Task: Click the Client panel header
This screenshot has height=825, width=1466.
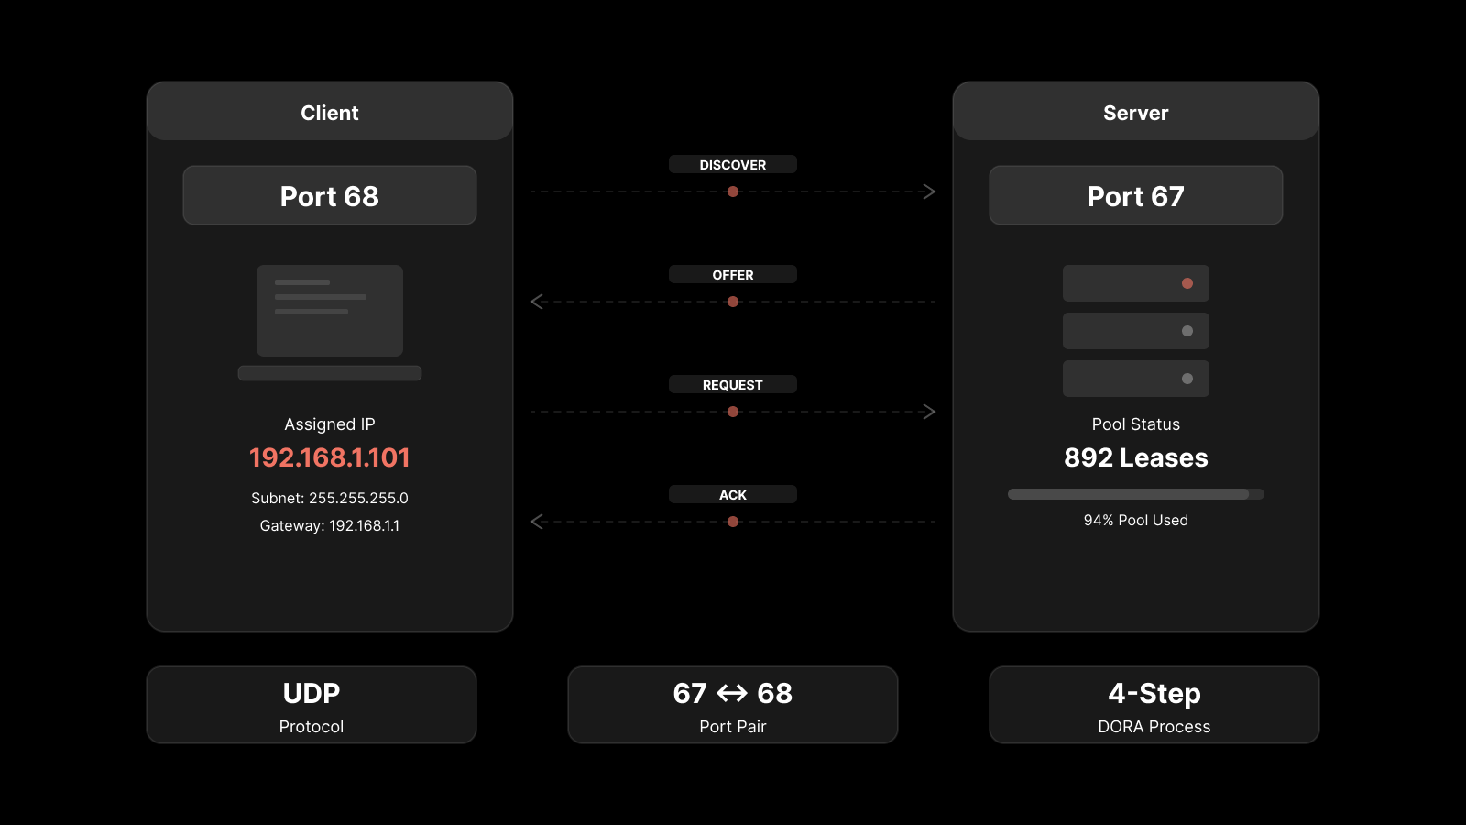Action: point(330,113)
